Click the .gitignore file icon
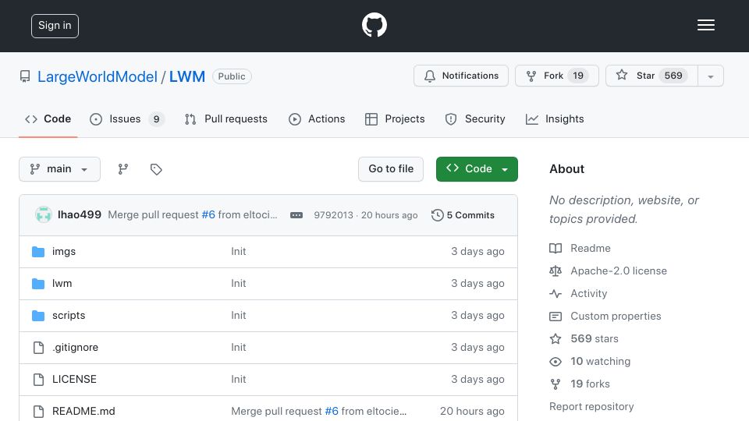Screen dimensions: 749x421 (38, 348)
